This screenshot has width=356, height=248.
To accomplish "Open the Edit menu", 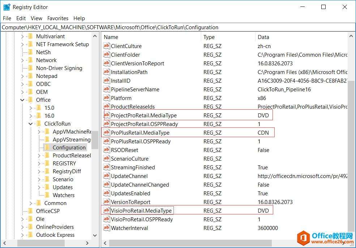I will coord(21,18).
